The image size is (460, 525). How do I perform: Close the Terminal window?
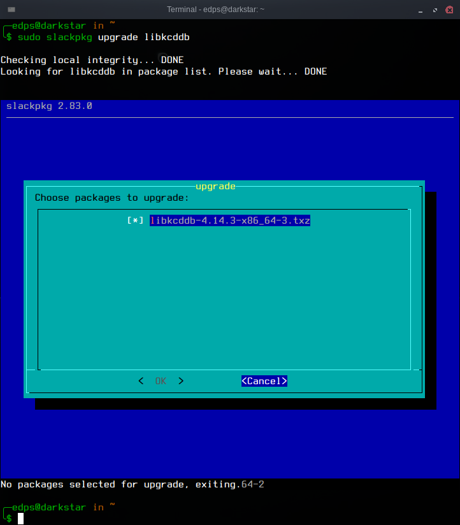click(x=449, y=10)
